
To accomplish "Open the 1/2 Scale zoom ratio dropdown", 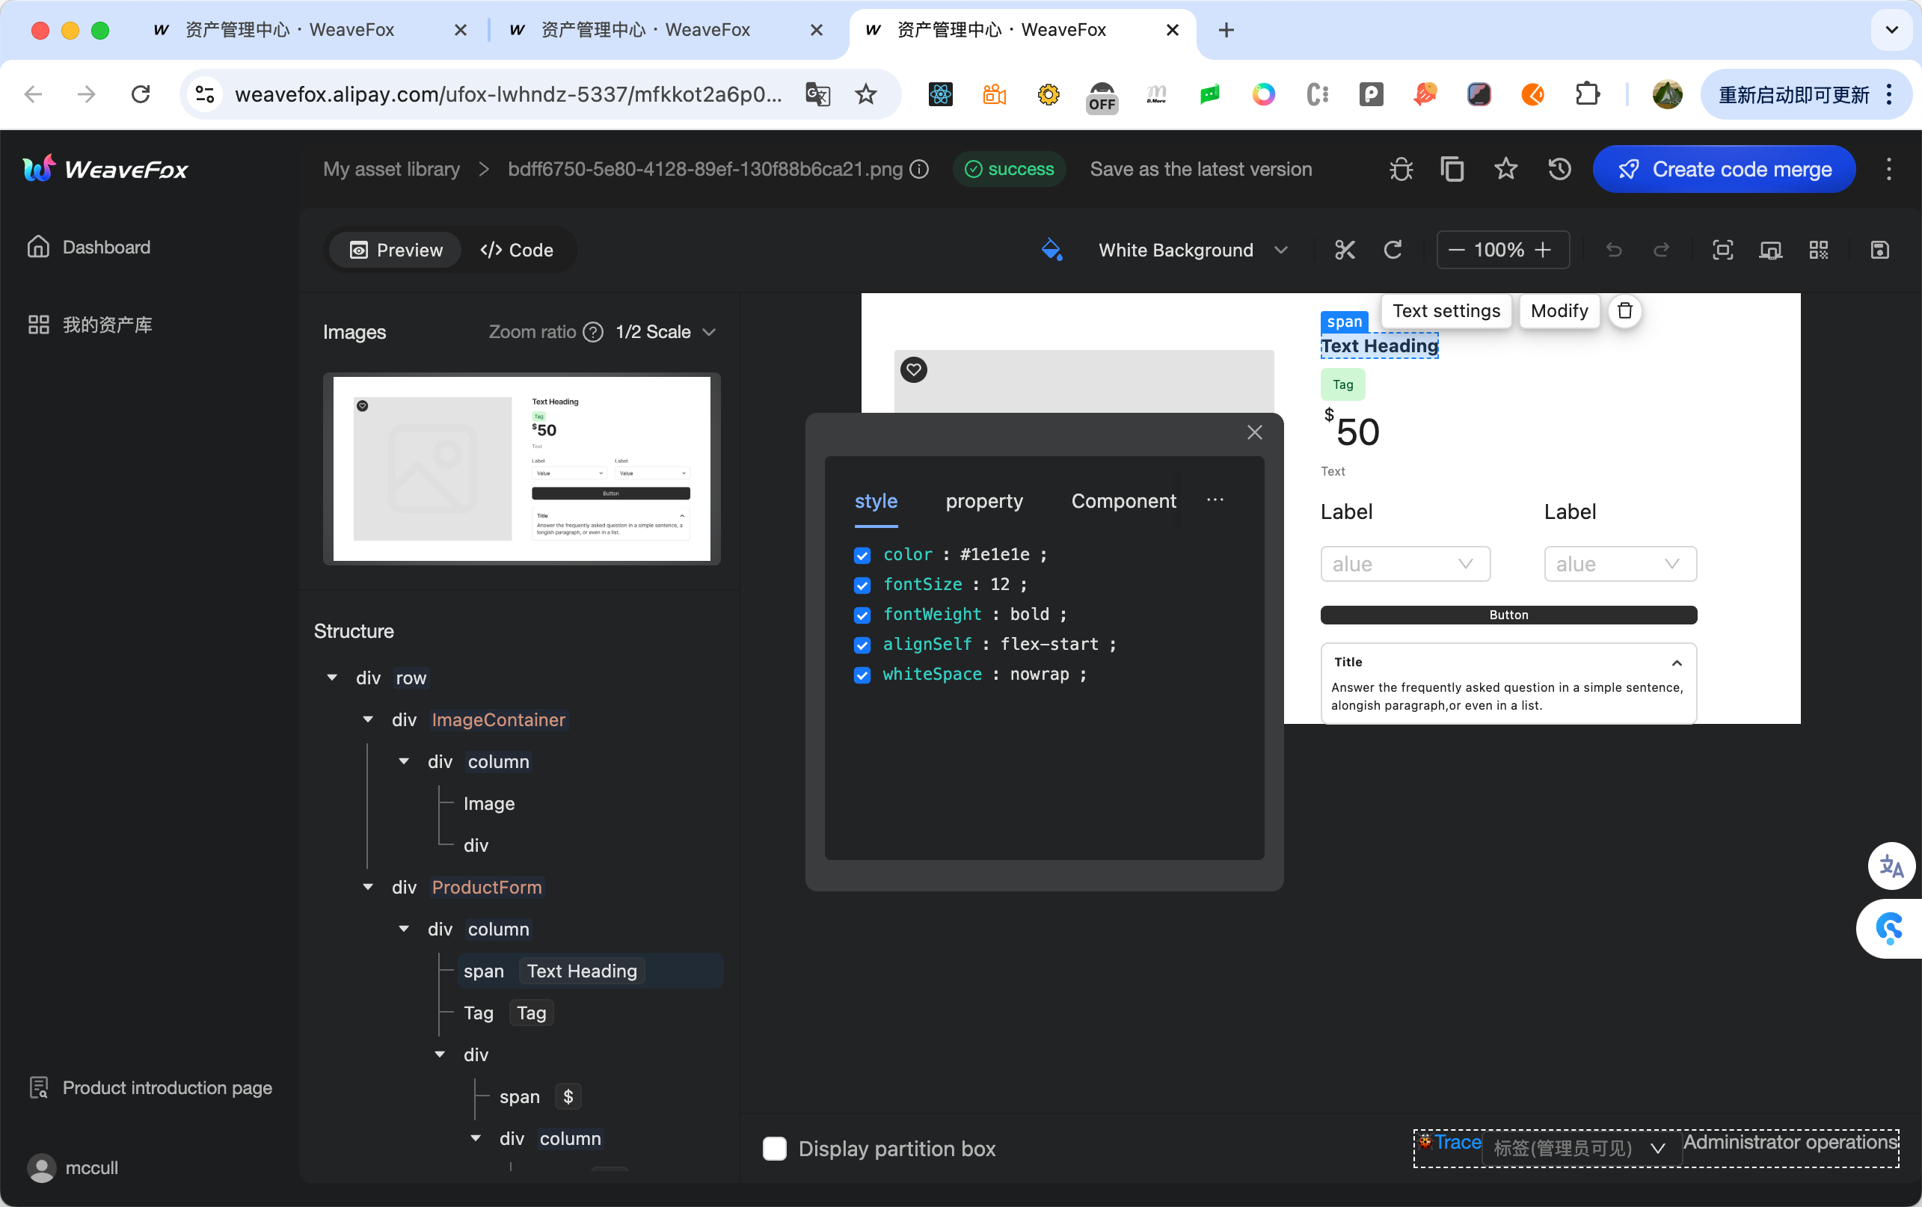I will point(665,332).
